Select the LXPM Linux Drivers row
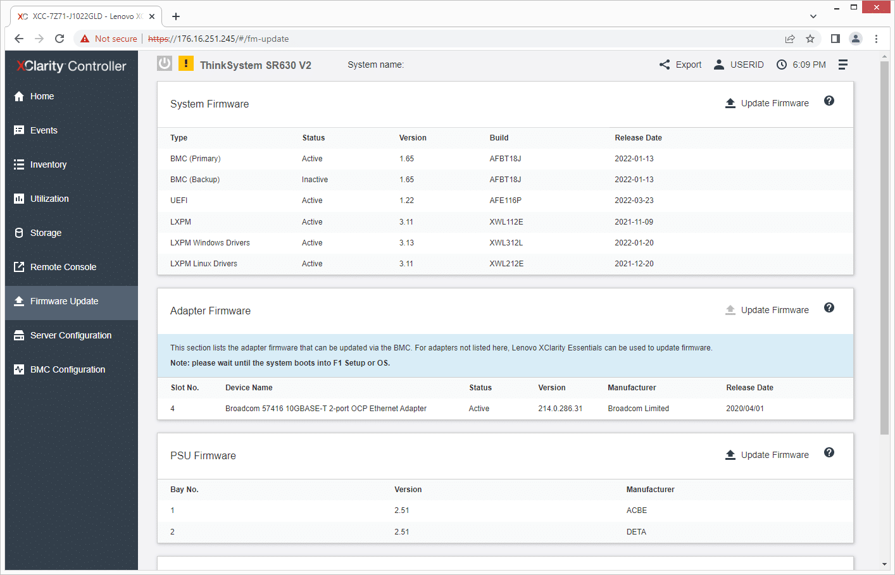Image resolution: width=895 pixels, height=575 pixels. pyautogui.click(x=505, y=264)
